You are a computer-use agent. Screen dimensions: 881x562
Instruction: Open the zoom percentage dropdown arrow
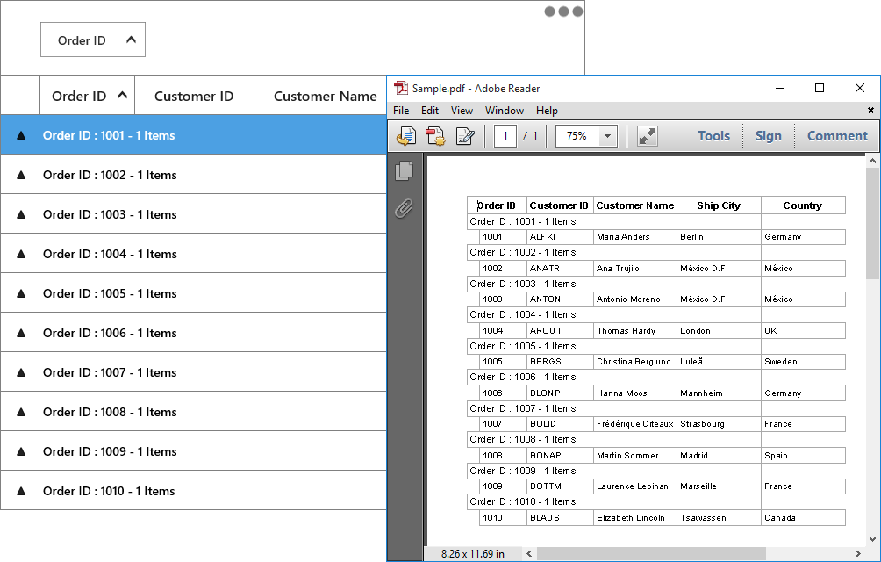[607, 136]
